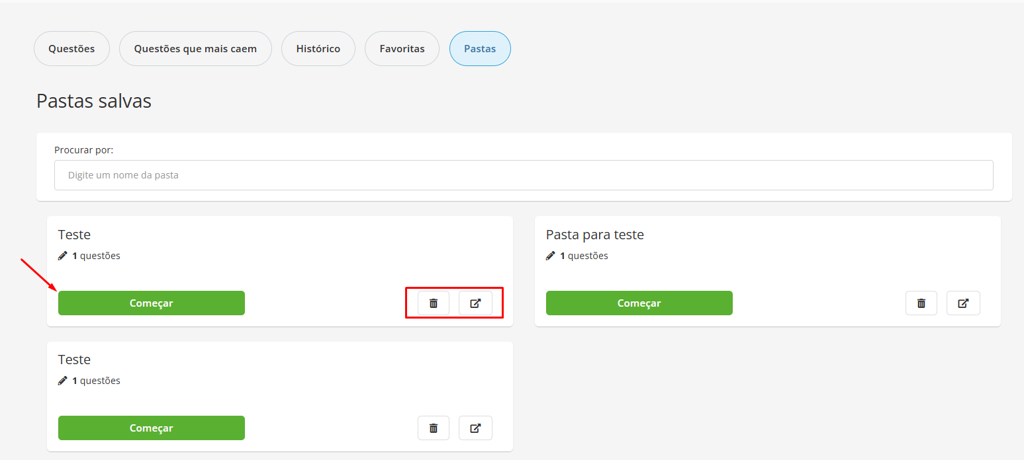The height and width of the screenshot is (460, 1024).
Task: Click the first Teste folder title
Action: click(74, 235)
